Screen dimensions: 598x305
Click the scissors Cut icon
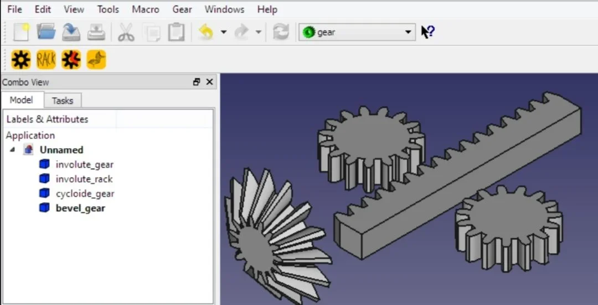(x=126, y=33)
